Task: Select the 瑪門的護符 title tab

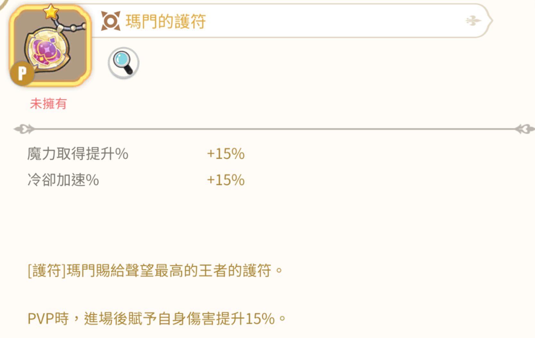Action: click(164, 21)
